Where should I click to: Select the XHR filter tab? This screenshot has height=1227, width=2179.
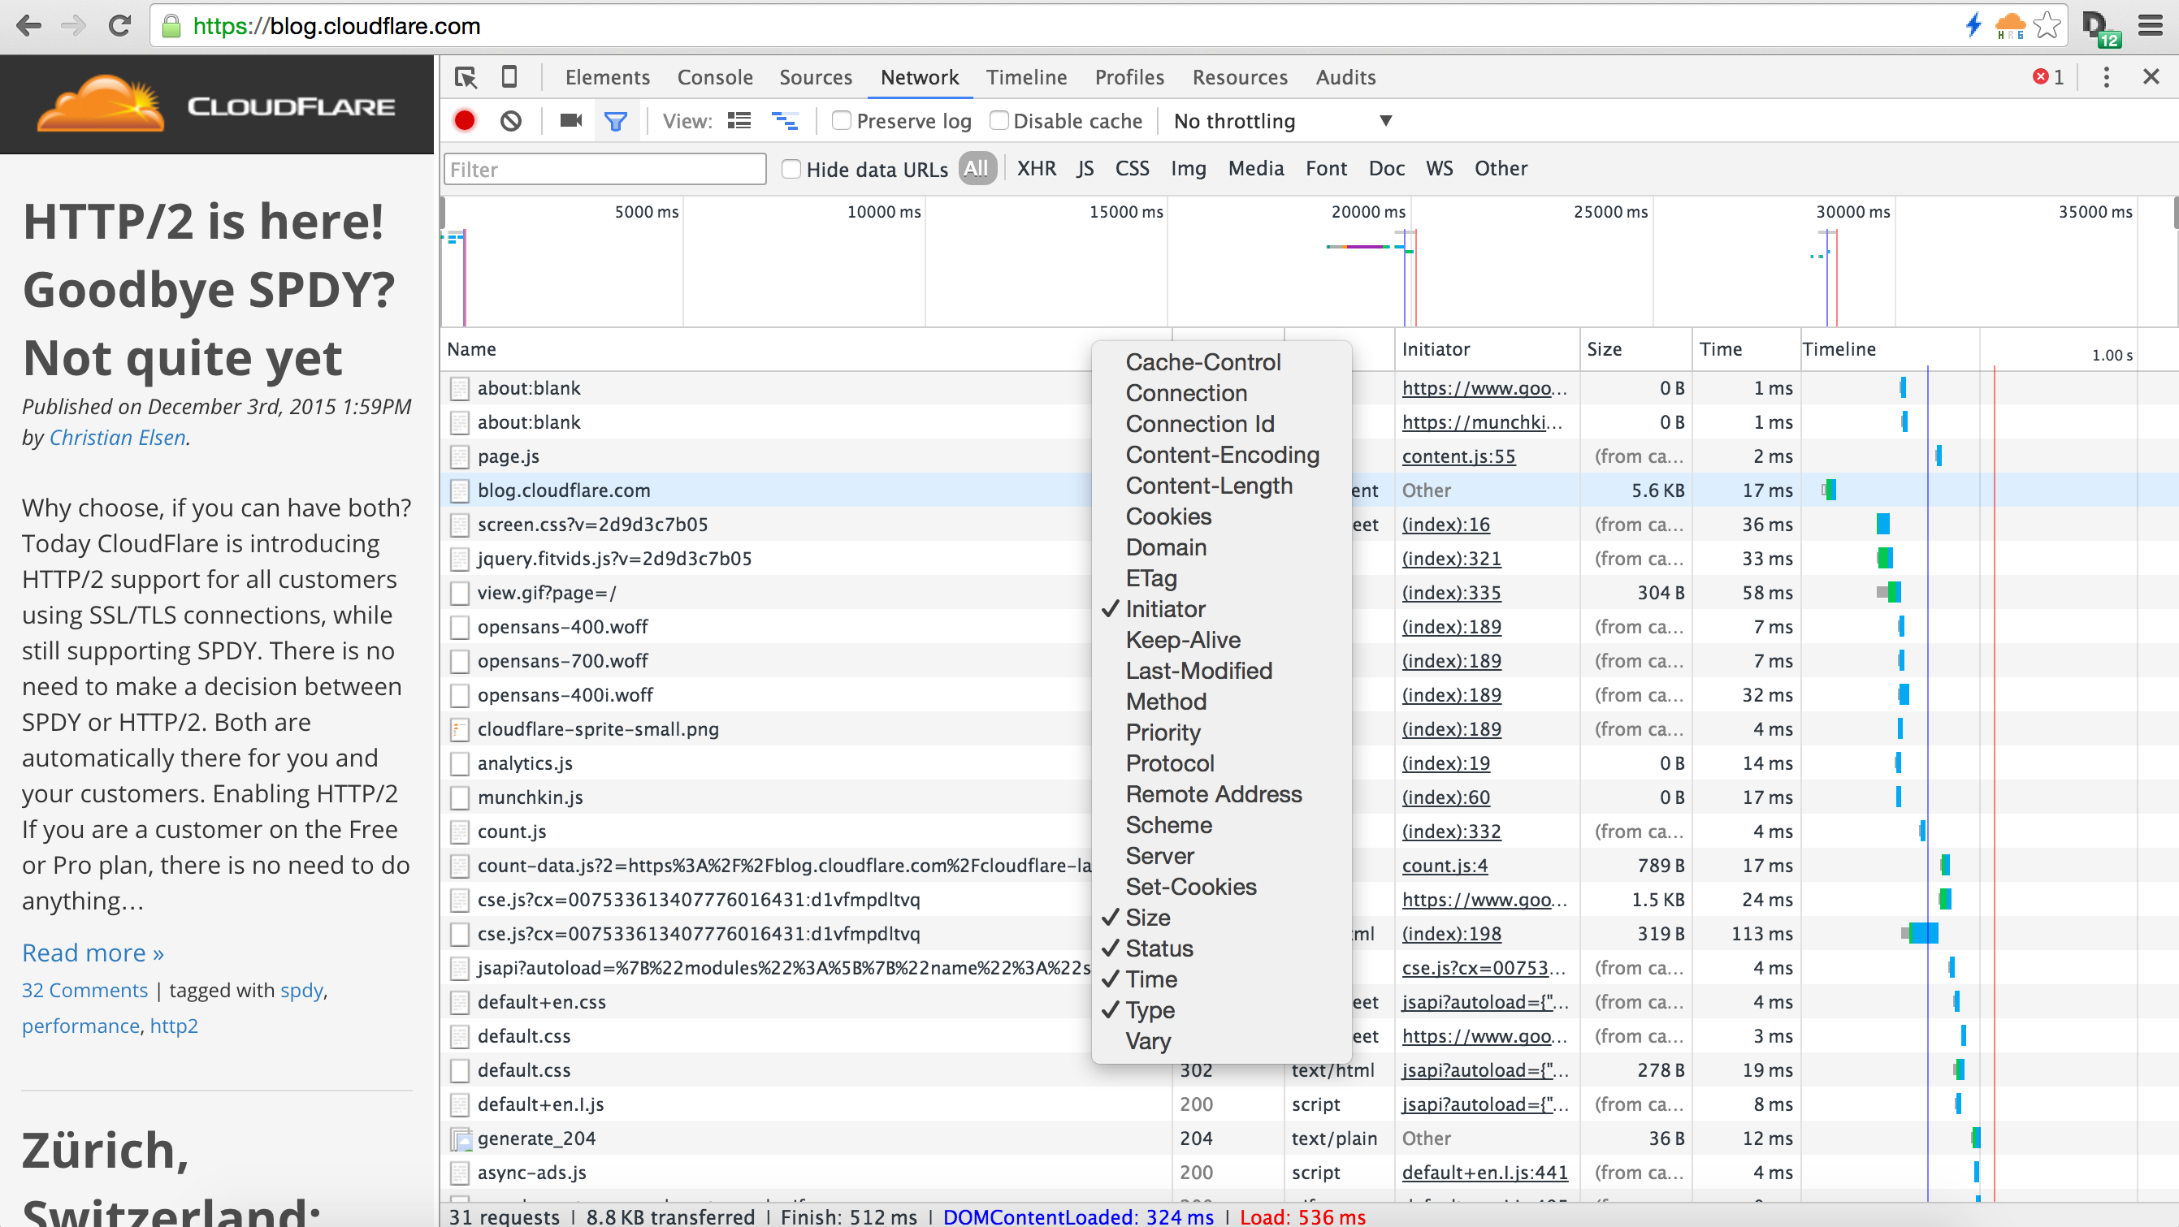(1036, 167)
